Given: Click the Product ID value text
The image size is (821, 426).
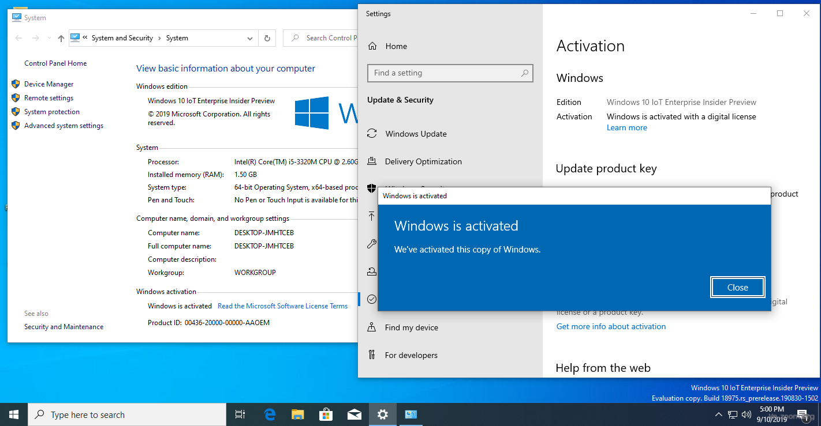Looking at the screenshot, I should tap(227, 323).
